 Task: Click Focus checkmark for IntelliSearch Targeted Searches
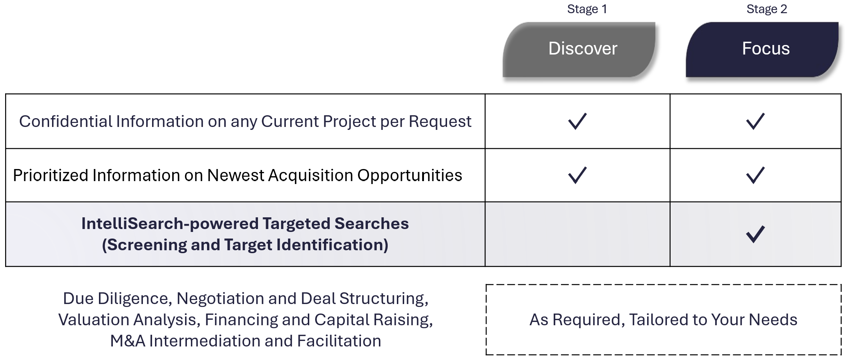tap(755, 234)
